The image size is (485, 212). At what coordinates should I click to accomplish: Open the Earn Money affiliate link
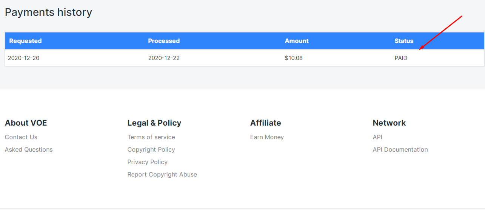click(x=267, y=137)
